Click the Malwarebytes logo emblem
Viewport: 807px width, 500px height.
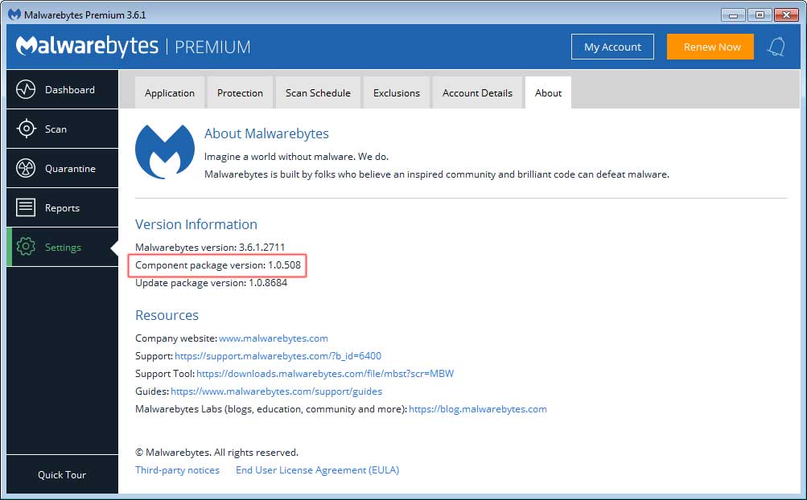click(x=165, y=150)
